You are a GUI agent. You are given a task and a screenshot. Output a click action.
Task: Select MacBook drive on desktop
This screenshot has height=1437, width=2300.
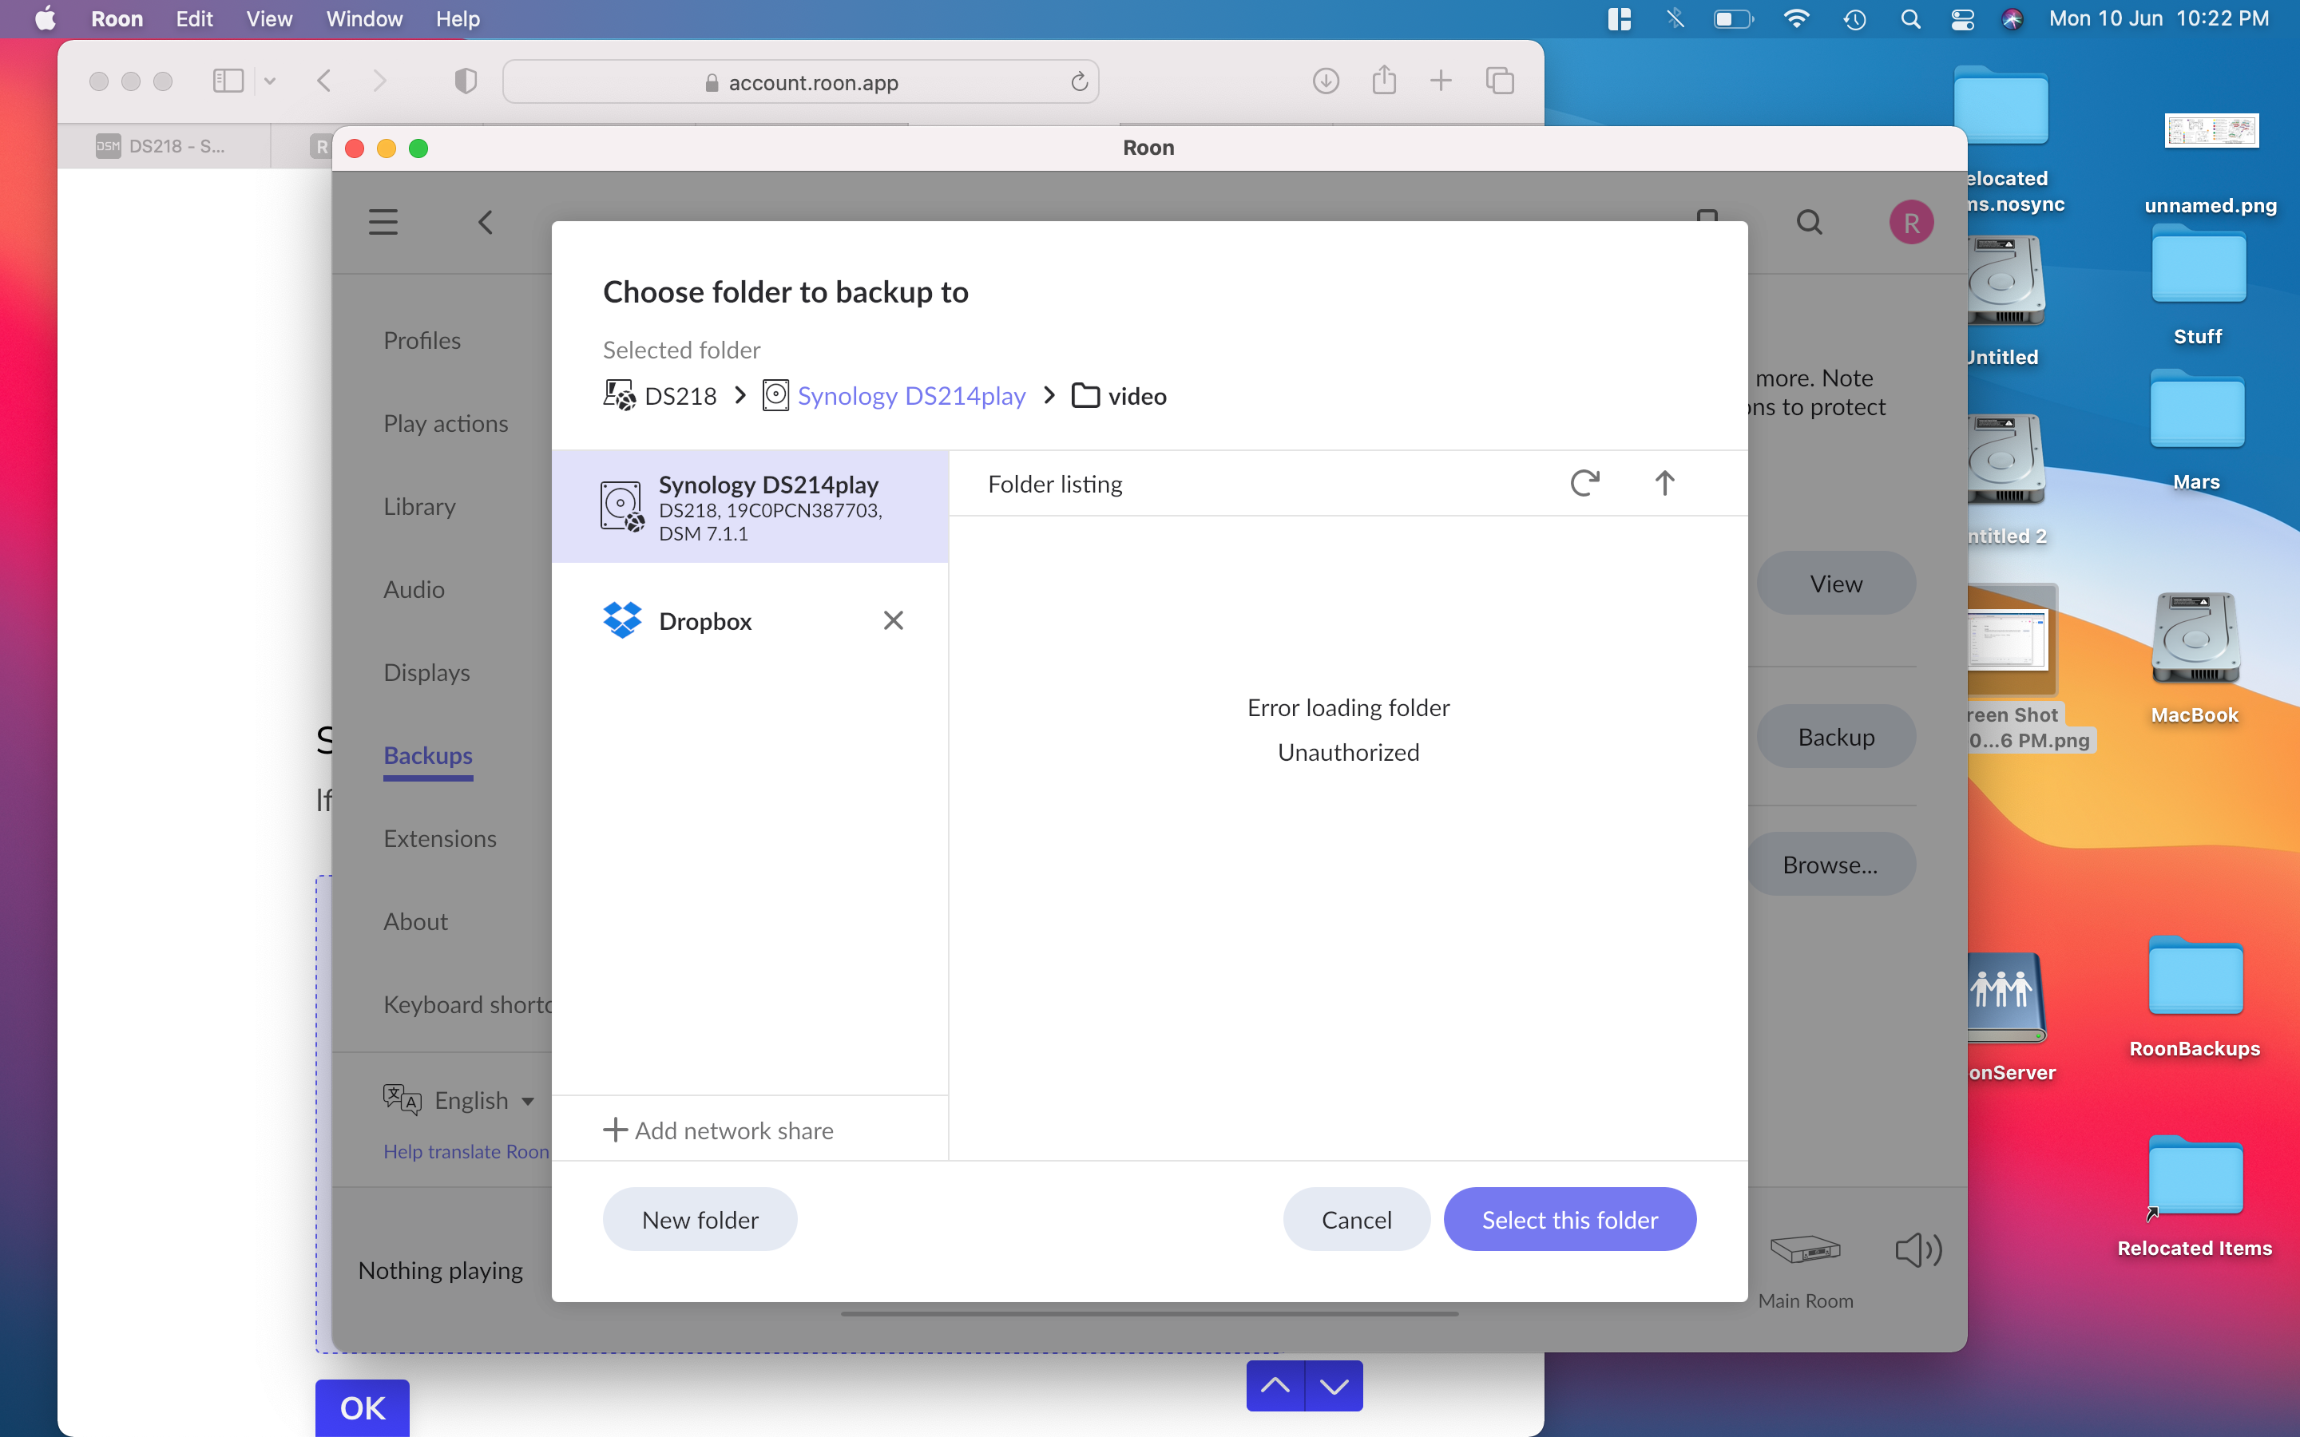click(2195, 659)
